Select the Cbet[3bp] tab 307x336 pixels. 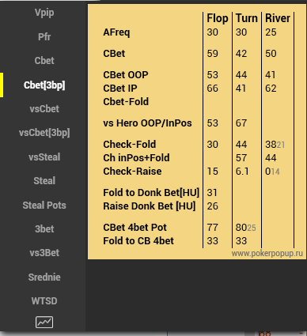(44, 85)
